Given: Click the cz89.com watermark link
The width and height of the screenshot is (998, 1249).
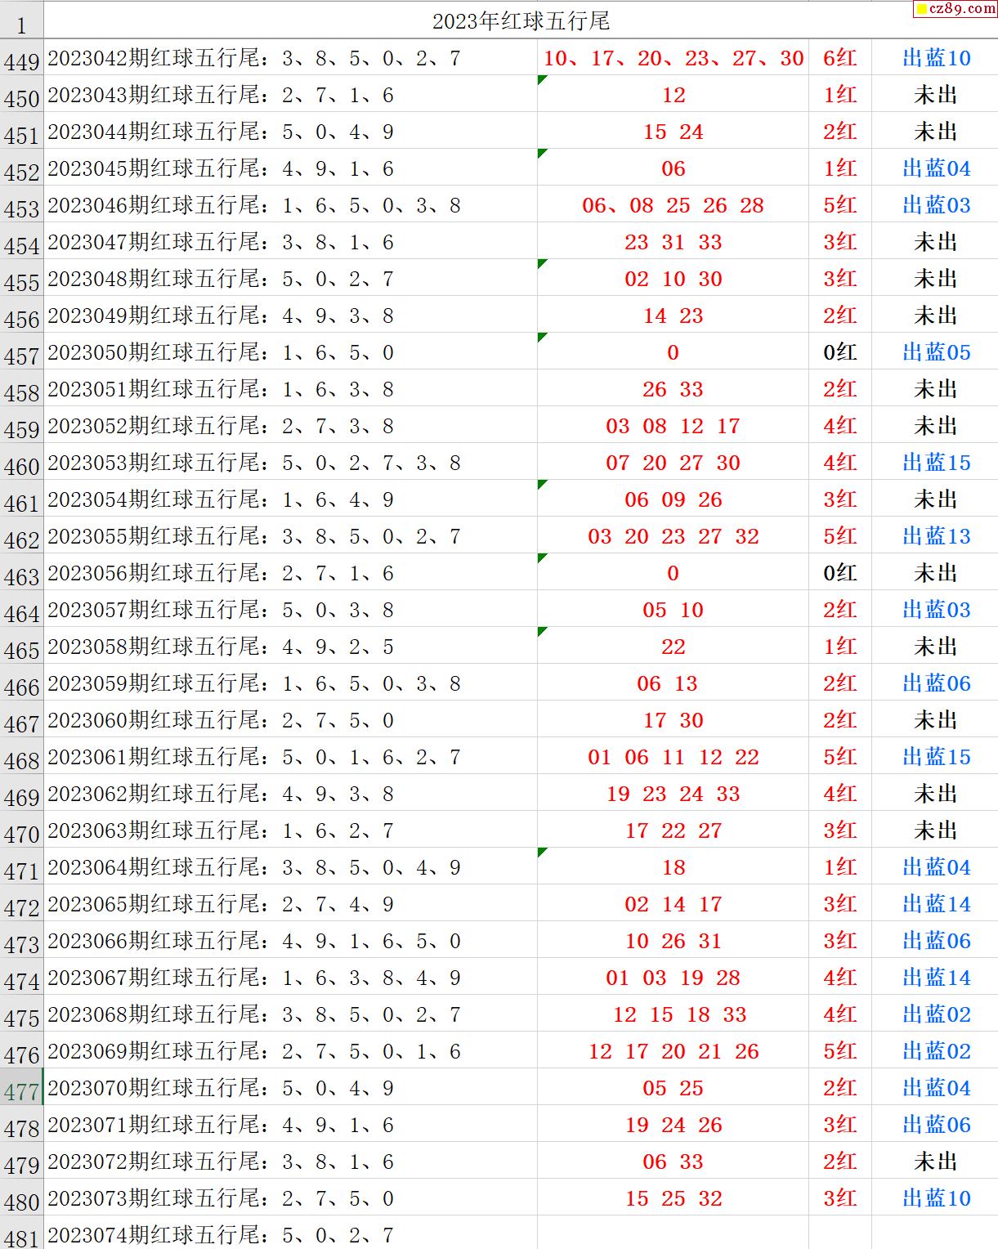Looking at the screenshot, I should (955, 9).
